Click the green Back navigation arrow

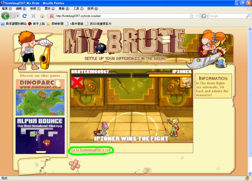[5, 16]
